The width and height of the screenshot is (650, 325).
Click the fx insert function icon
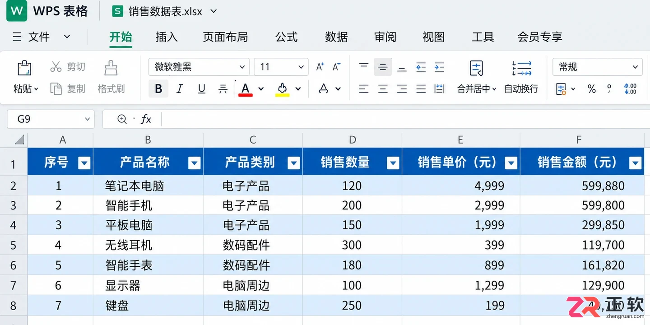(146, 119)
